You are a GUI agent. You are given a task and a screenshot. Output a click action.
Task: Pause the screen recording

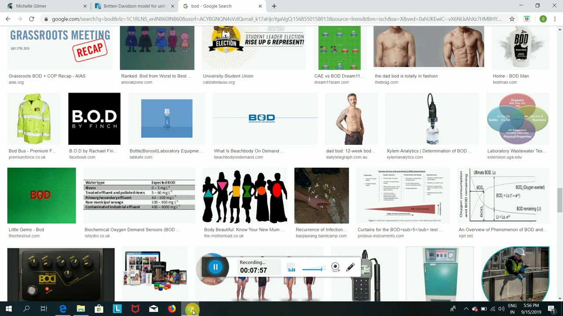coord(215,267)
